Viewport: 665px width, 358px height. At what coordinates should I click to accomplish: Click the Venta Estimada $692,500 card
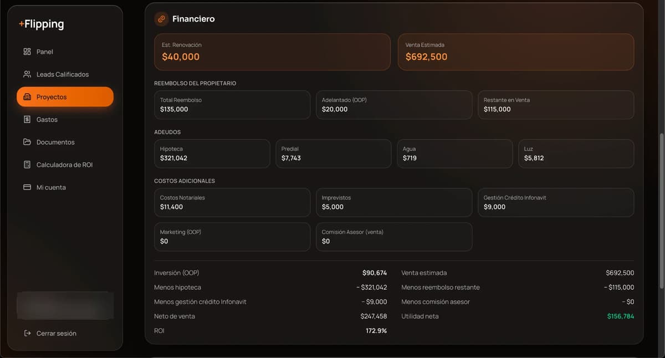(516, 52)
